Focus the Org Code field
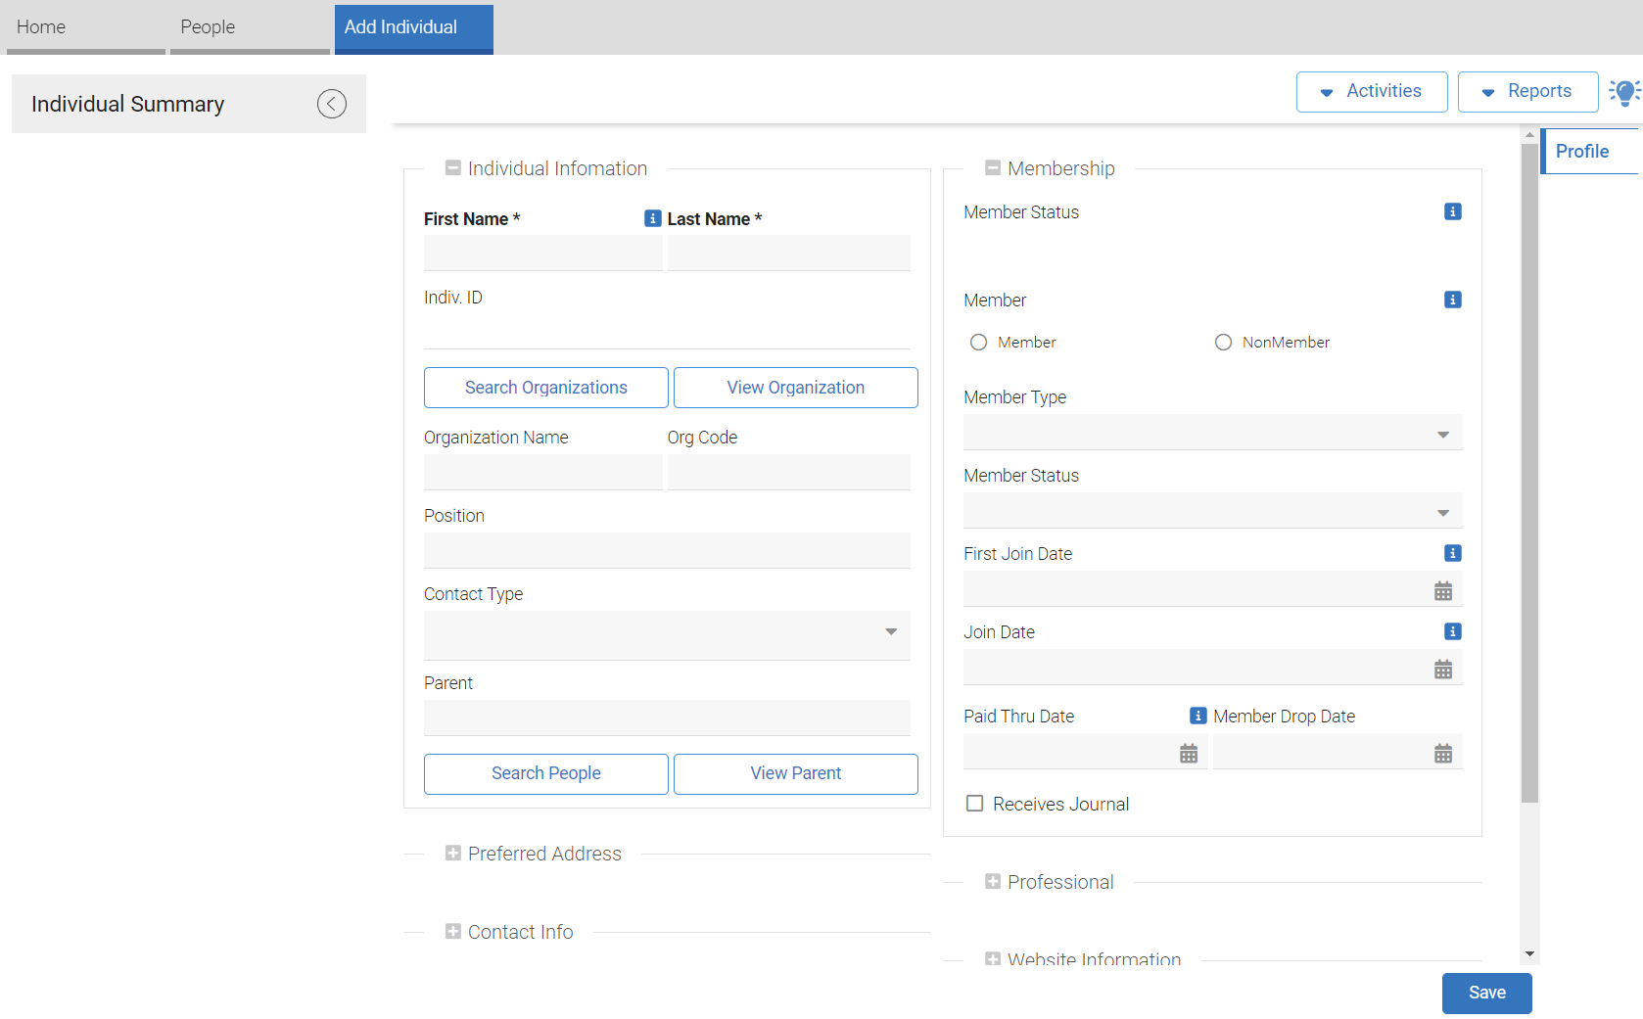 789,472
